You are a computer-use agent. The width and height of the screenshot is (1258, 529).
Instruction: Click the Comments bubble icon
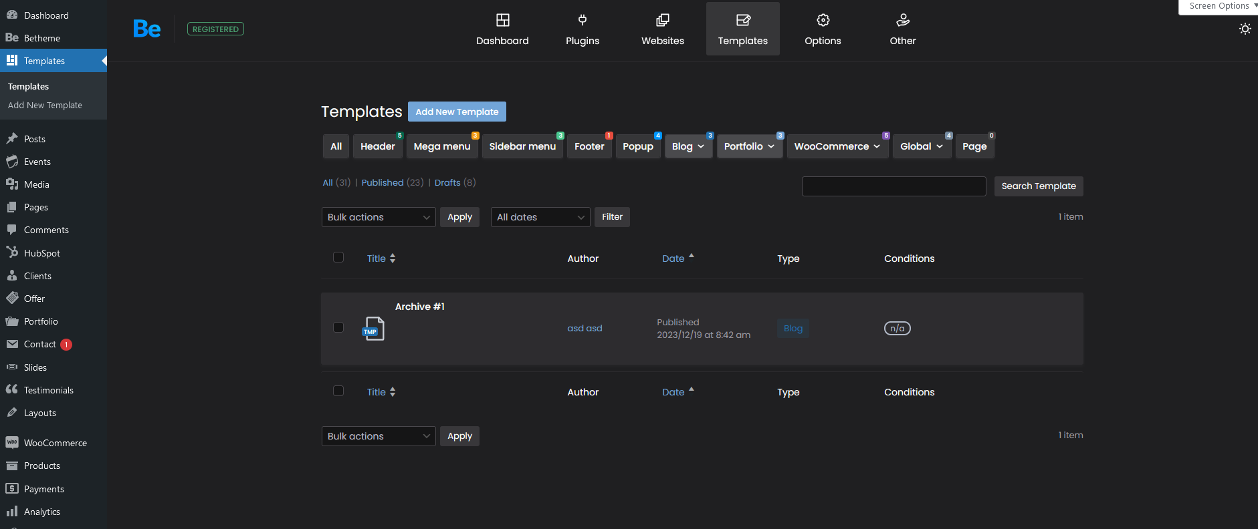12,229
